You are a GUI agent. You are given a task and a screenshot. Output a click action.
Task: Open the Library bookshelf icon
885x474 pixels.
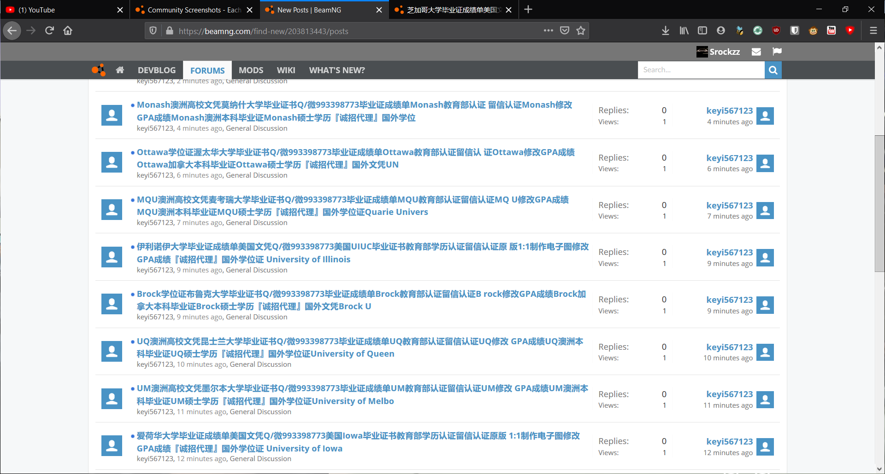684,31
